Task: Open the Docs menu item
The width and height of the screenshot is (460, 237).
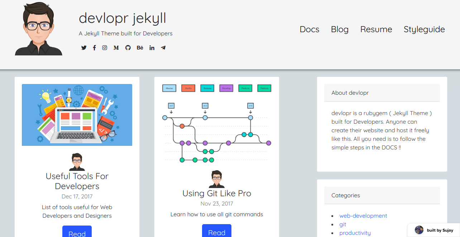Action: (x=309, y=29)
